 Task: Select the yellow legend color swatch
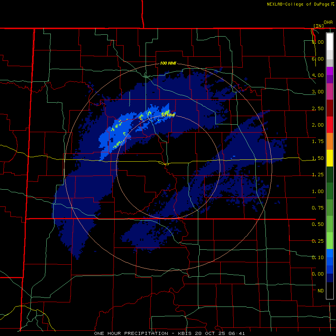click(330, 158)
